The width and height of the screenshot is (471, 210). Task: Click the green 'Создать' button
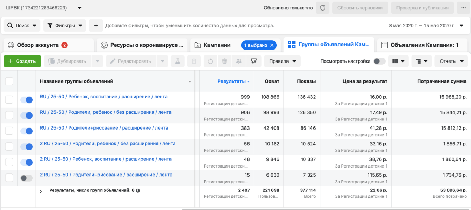[22, 61]
